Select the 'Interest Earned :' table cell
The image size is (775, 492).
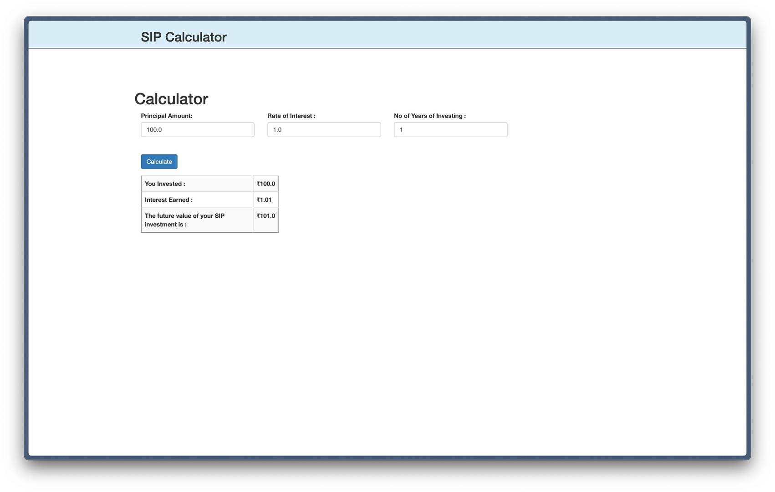pos(197,200)
